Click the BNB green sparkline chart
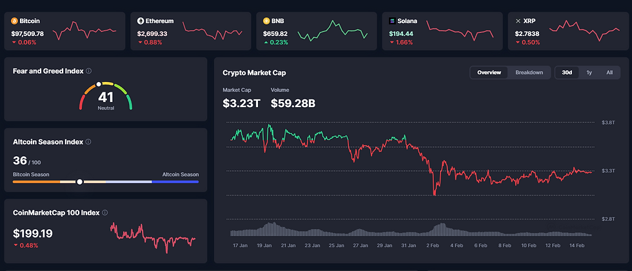 tap(333, 31)
